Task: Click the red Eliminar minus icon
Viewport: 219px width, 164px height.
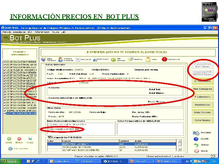Action: pyautogui.click(x=19, y=139)
